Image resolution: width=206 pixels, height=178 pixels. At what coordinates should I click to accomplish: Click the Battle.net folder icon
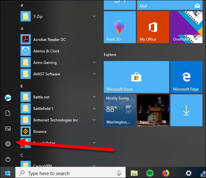(x=26, y=97)
